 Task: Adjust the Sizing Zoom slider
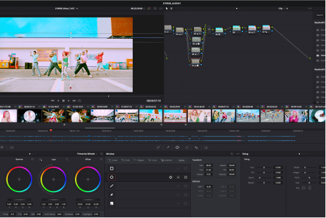(x=264, y=178)
